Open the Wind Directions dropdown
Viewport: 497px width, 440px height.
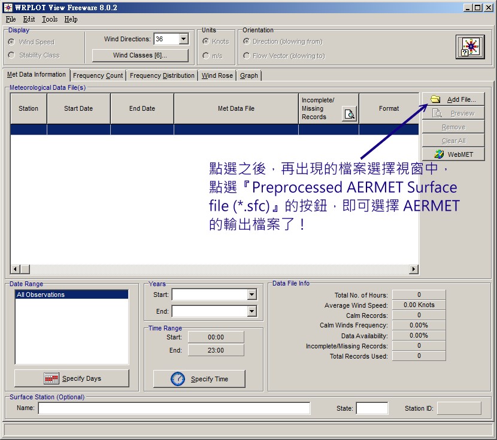click(183, 38)
